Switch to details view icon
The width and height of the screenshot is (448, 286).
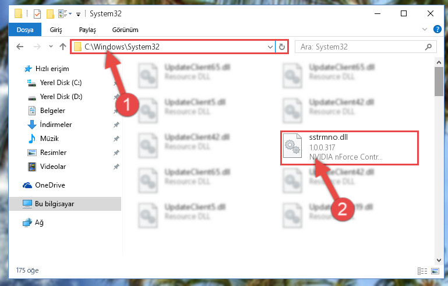[422, 271]
